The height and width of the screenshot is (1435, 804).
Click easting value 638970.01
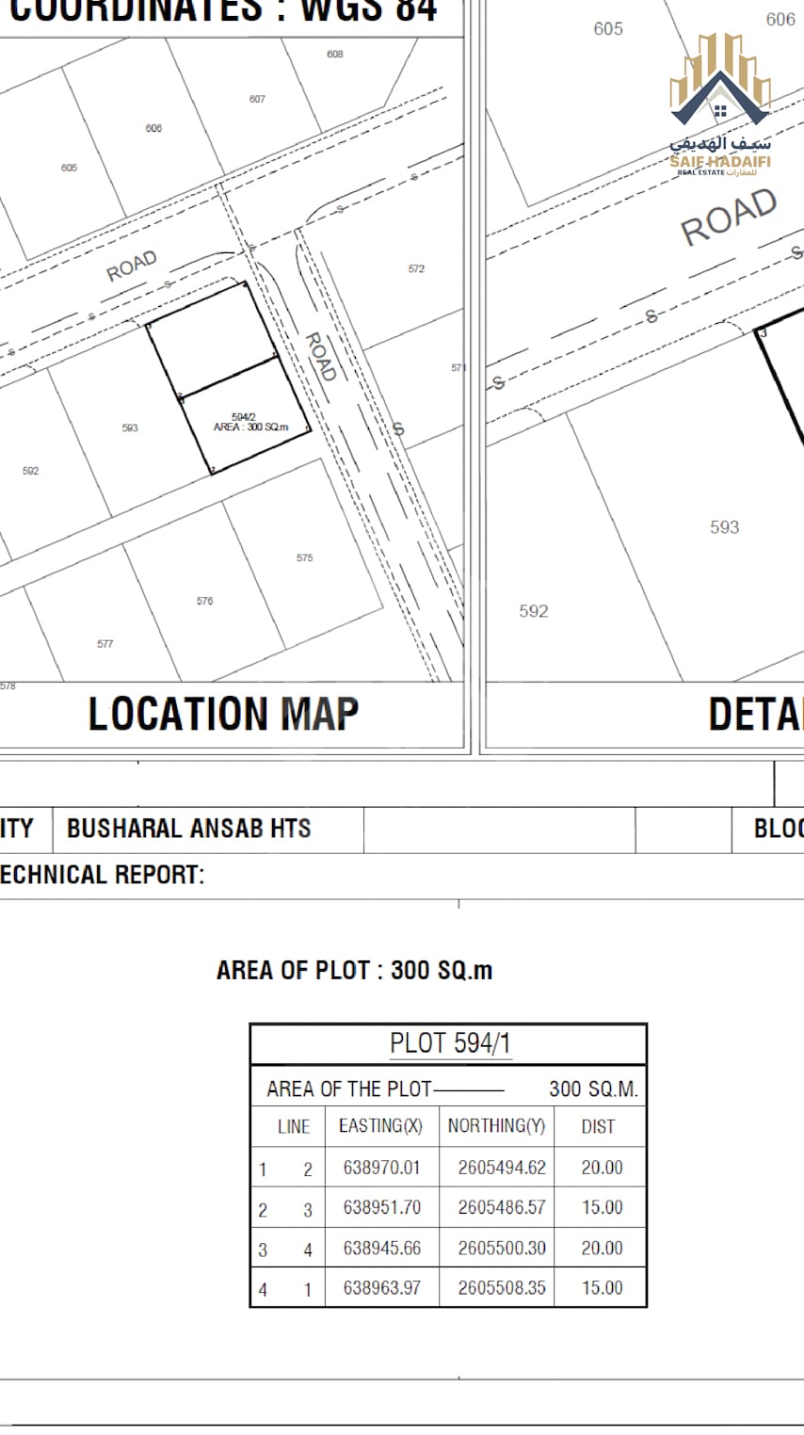[x=381, y=1168]
